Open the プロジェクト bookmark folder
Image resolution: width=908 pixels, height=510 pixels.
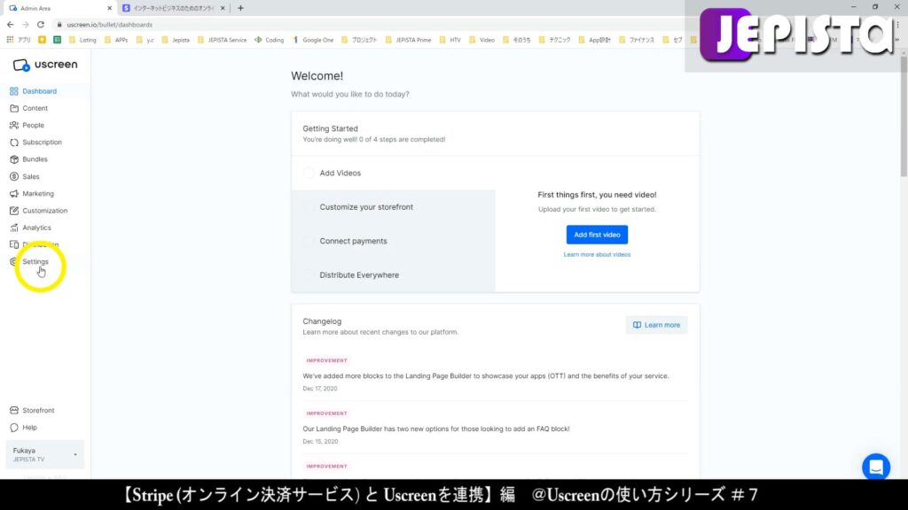point(359,40)
